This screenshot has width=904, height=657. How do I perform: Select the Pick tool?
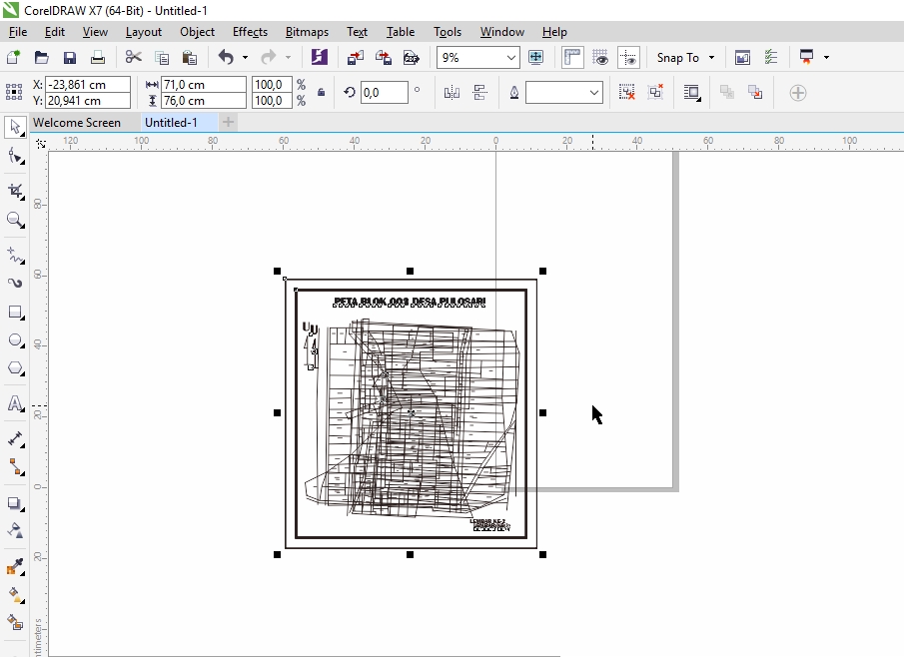pos(15,128)
